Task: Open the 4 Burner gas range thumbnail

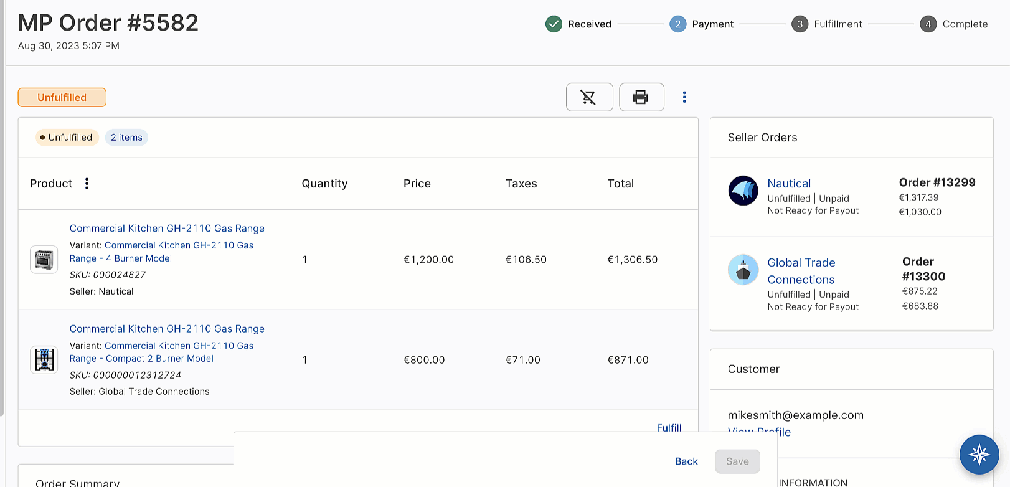Action: 44,260
